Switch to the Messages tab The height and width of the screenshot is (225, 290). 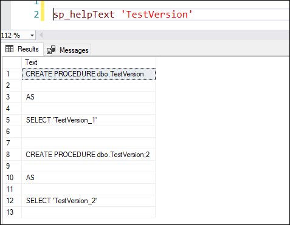67,50
